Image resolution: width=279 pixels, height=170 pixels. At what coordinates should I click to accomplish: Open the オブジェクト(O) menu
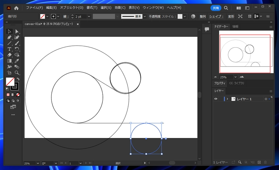72,8
